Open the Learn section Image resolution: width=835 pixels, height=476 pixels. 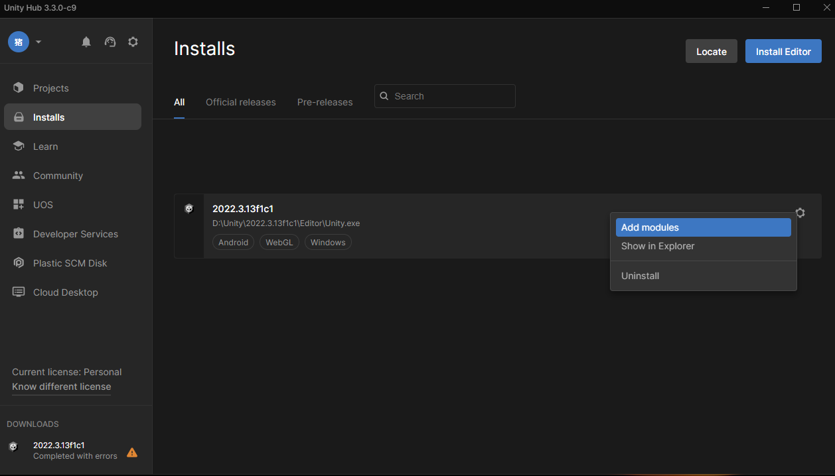[x=72, y=147]
